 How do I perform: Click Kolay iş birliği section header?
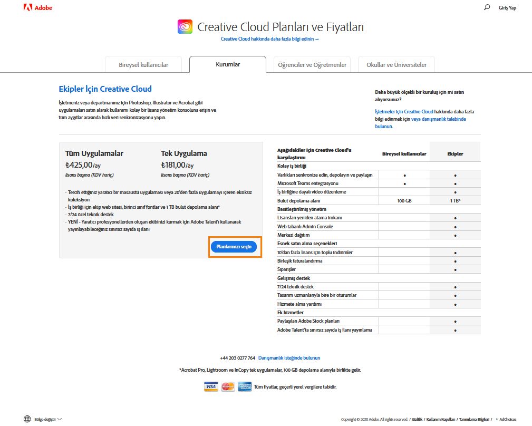click(292, 166)
